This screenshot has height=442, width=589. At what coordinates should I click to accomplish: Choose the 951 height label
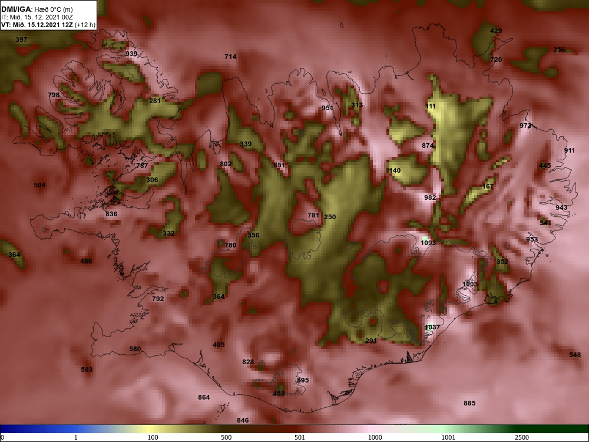tap(327, 108)
